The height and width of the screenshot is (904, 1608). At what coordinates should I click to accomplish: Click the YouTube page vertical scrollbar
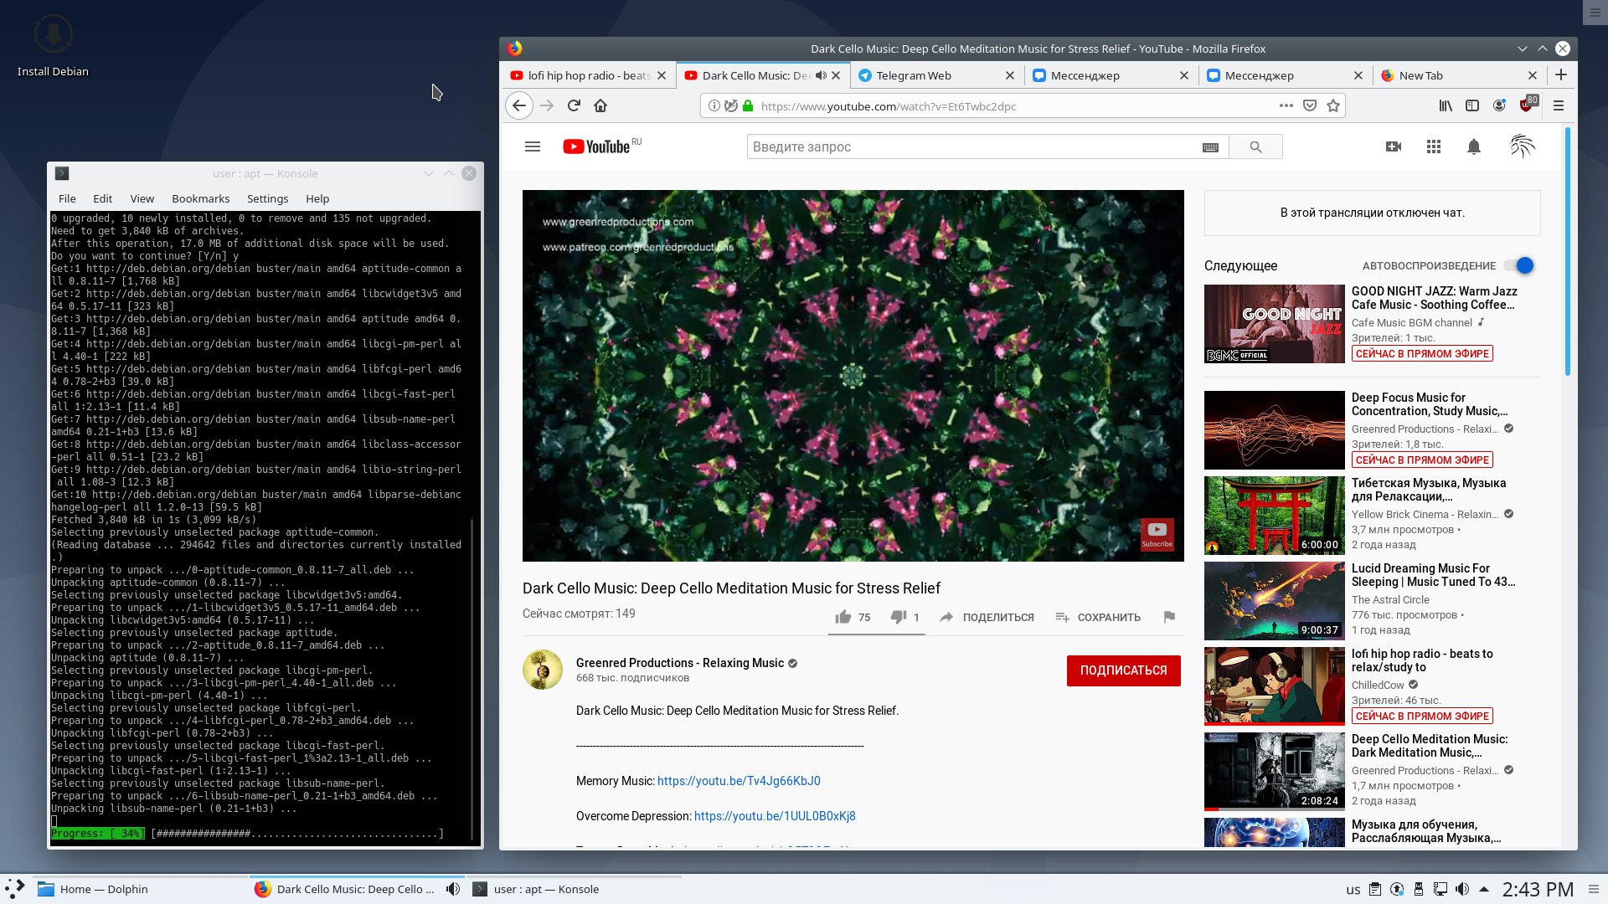[x=1567, y=251]
